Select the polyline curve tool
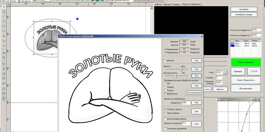This screenshot has width=265, height=132. click(4, 21)
